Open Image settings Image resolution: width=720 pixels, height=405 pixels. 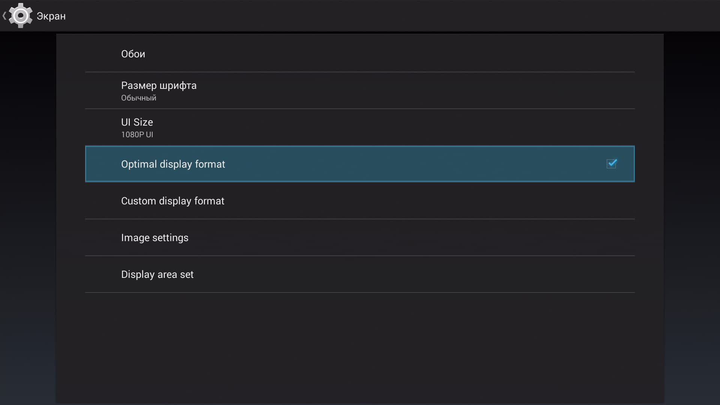pyautogui.click(x=154, y=238)
